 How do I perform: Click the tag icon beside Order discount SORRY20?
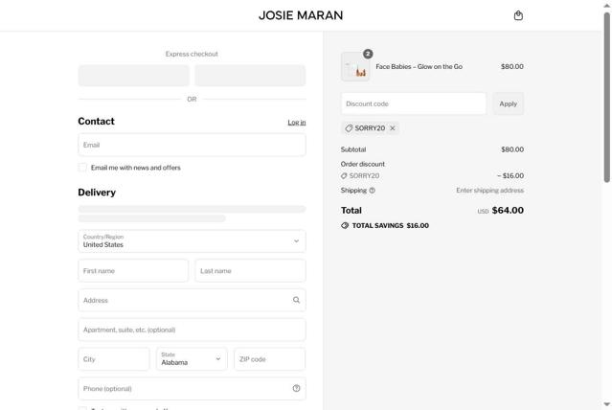344,176
